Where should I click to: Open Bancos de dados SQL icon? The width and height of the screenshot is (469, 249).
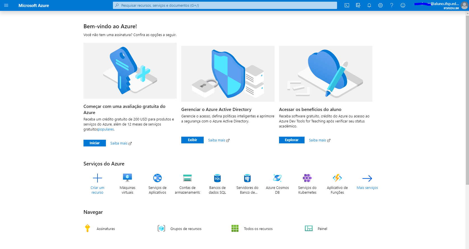[x=217, y=178]
